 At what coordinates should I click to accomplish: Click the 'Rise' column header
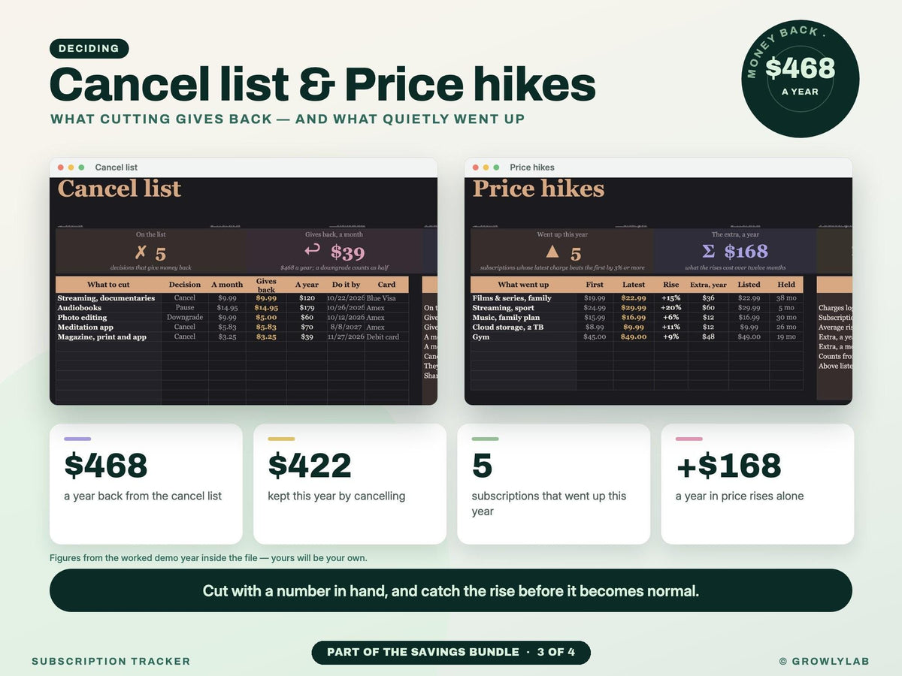point(671,285)
